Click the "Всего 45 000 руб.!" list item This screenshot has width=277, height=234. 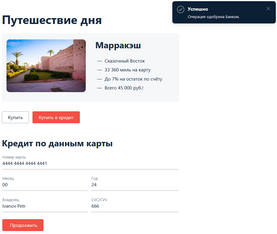point(123,88)
